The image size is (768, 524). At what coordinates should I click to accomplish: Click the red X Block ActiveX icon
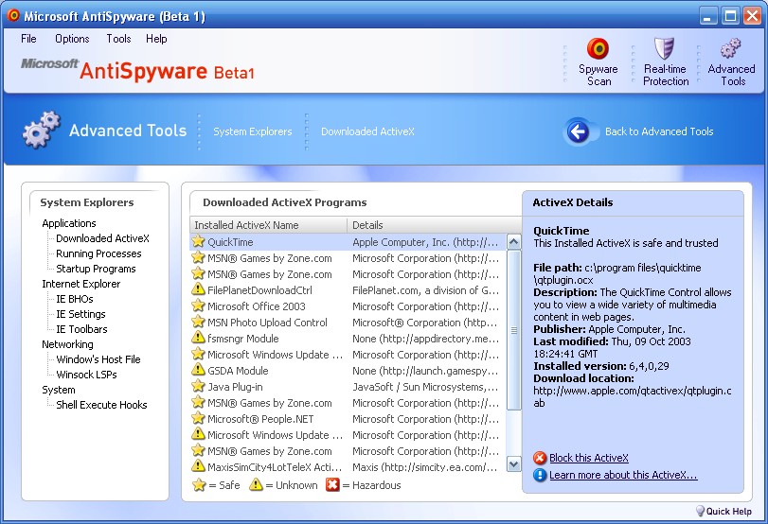[x=540, y=458]
